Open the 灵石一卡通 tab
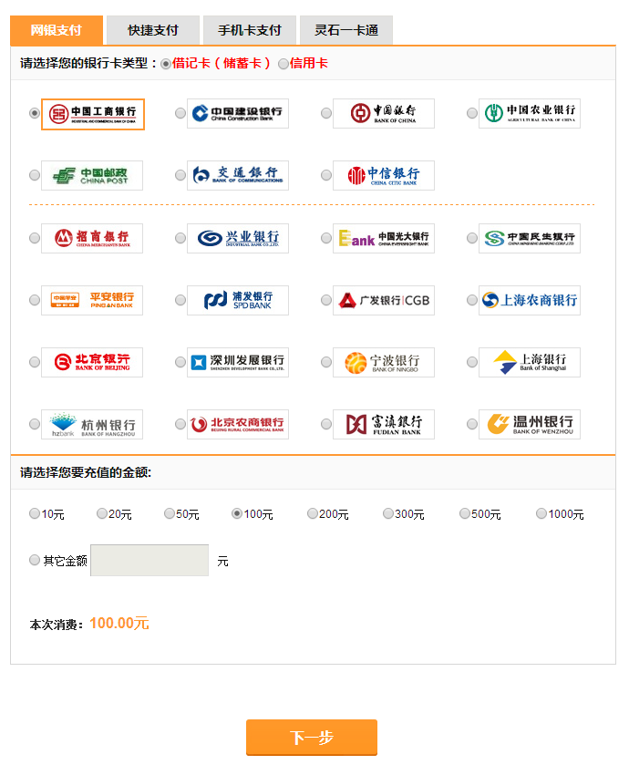Viewport: 629px width, 775px height. pyautogui.click(x=346, y=30)
